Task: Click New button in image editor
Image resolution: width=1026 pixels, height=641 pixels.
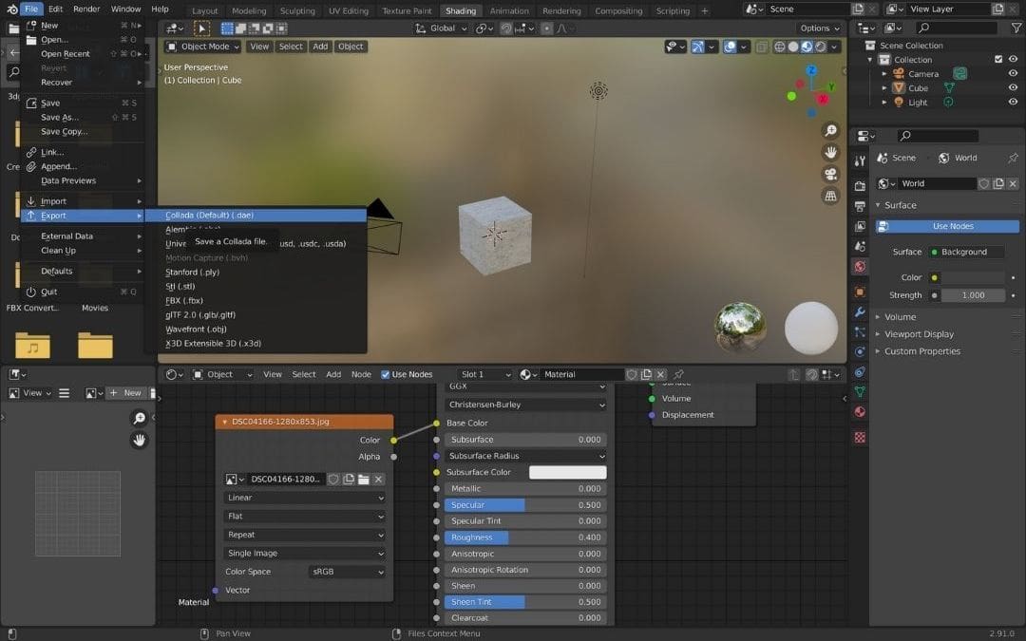Action: 125,393
